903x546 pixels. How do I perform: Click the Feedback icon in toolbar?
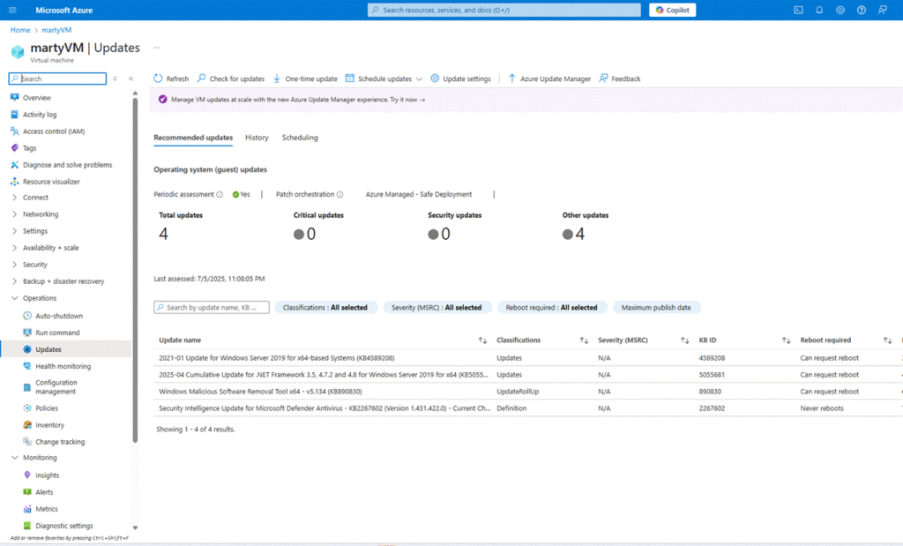click(x=604, y=79)
